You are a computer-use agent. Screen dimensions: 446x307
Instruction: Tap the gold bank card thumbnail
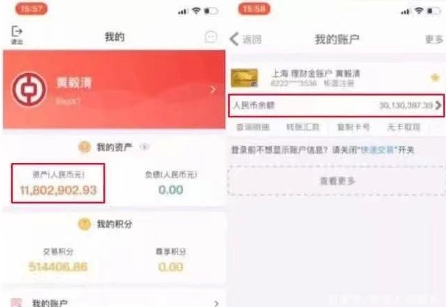click(244, 78)
